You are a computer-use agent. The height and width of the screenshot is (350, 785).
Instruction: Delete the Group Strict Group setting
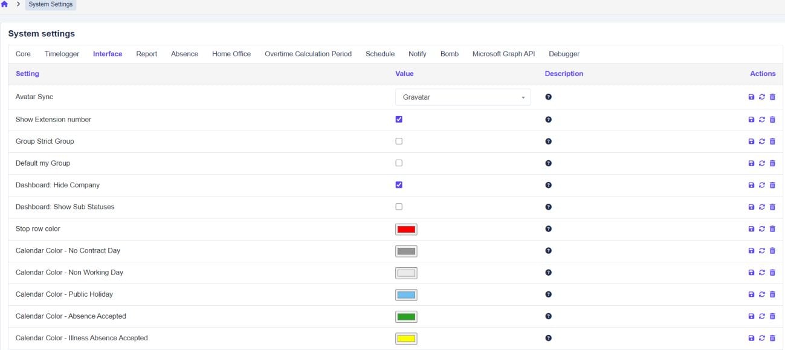pyautogui.click(x=772, y=141)
